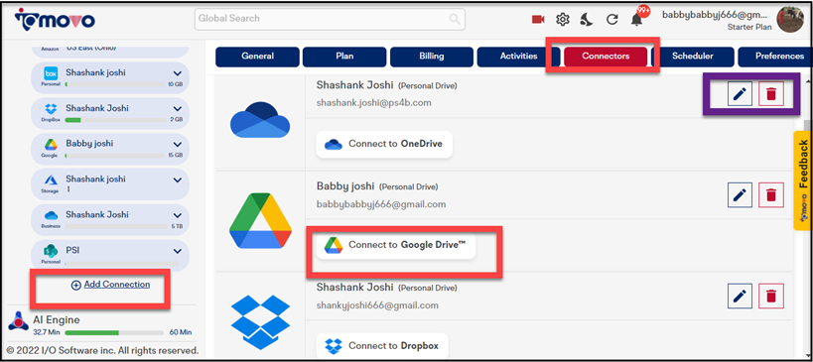Image resolution: width=813 pixels, height=362 pixels.
Task: Click the Starter Plan label
Action: (749, 27)
